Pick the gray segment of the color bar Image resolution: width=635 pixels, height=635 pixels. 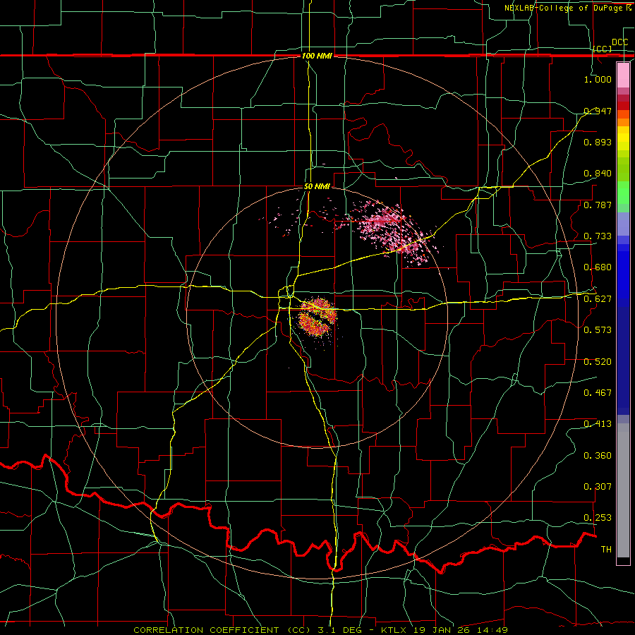(x=623, y=490)
